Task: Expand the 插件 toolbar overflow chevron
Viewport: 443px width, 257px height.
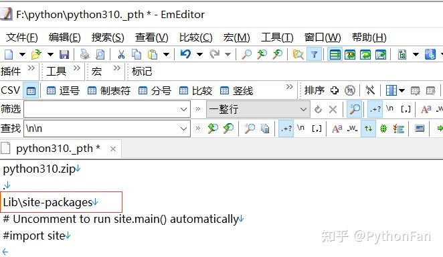Action: pyautogui.click(x=31, y=68)
